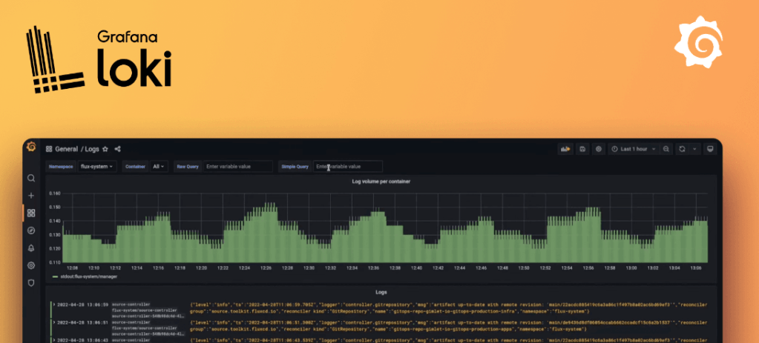This screenshot has width=759, height=343.
Task: Click the 12:44 x-axis time label
Action: (x=459, y=267)
